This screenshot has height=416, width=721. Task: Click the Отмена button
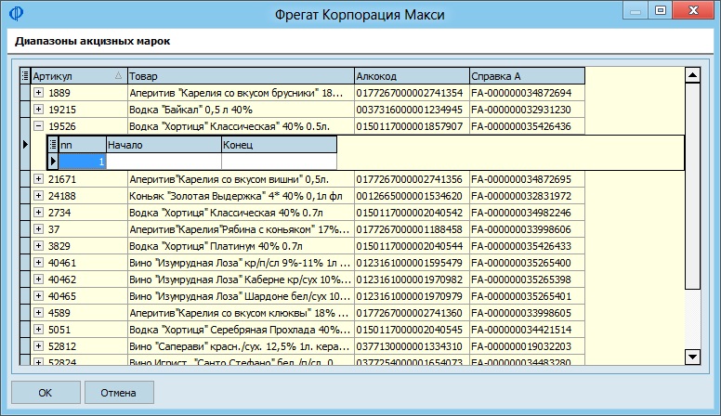(119, 393)
